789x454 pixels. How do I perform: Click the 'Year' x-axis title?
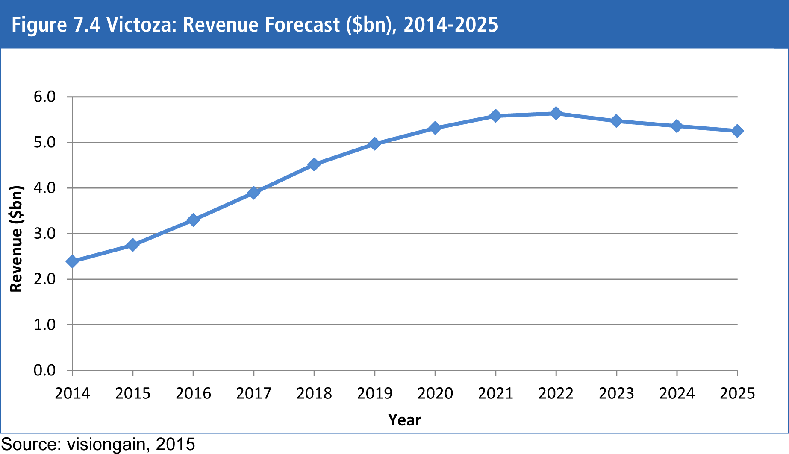pyautogui.click(x=405, y=420)
